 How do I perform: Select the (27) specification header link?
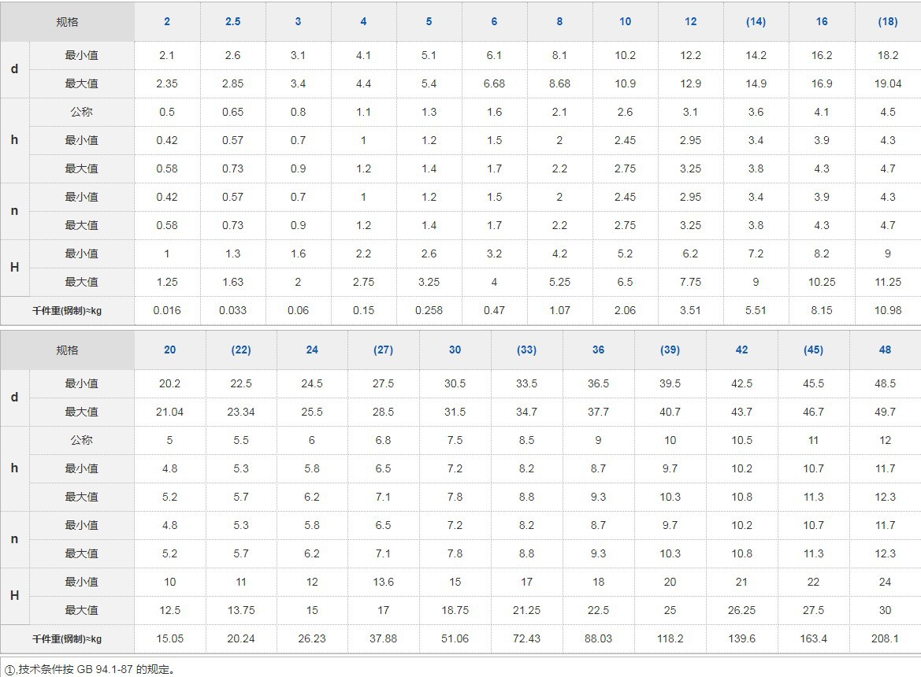click(383, 350)
